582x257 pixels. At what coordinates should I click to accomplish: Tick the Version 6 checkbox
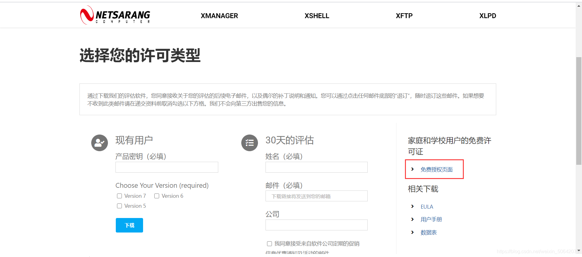157,196
